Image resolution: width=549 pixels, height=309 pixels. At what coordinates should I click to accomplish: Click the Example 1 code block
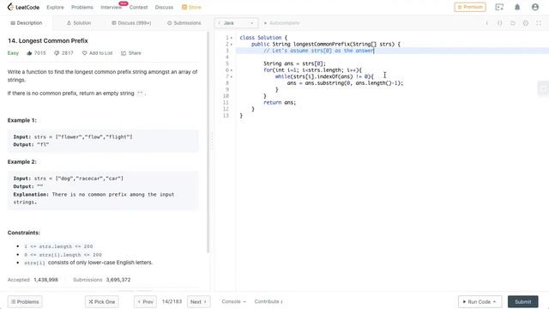(x=103, y=141)
